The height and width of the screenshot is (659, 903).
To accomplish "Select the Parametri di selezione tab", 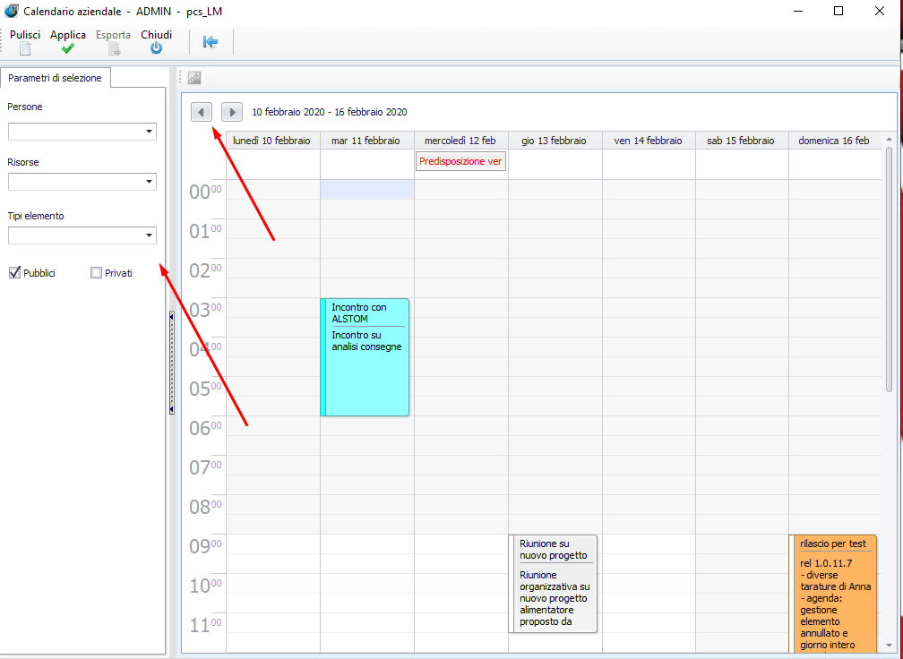I will (x=55, y=78).
